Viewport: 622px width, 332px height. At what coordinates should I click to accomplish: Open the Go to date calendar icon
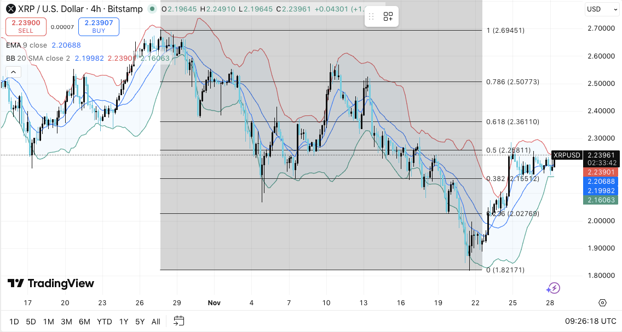tap(178, 321)
